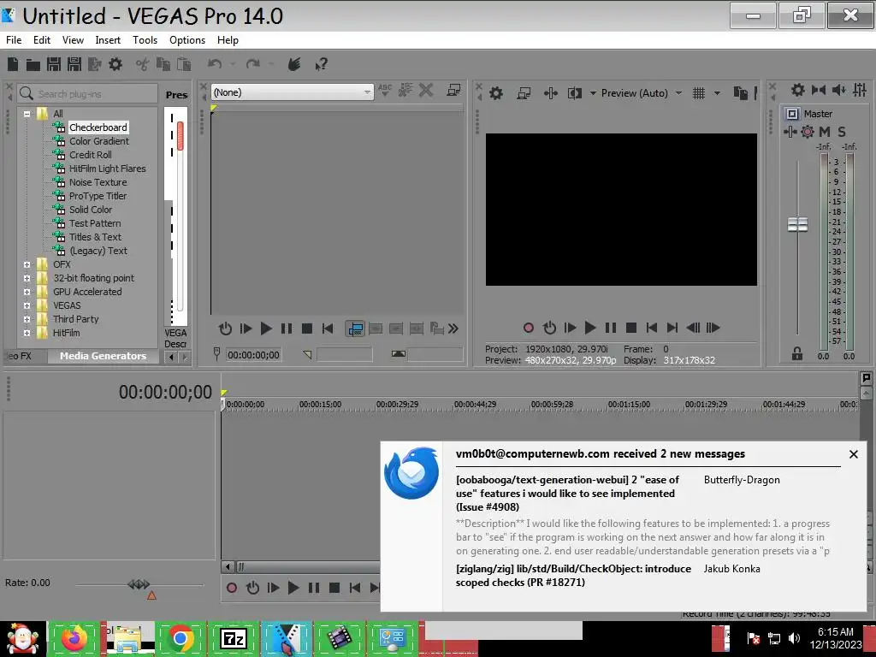Close the Thunderbird notification popup

854,454
